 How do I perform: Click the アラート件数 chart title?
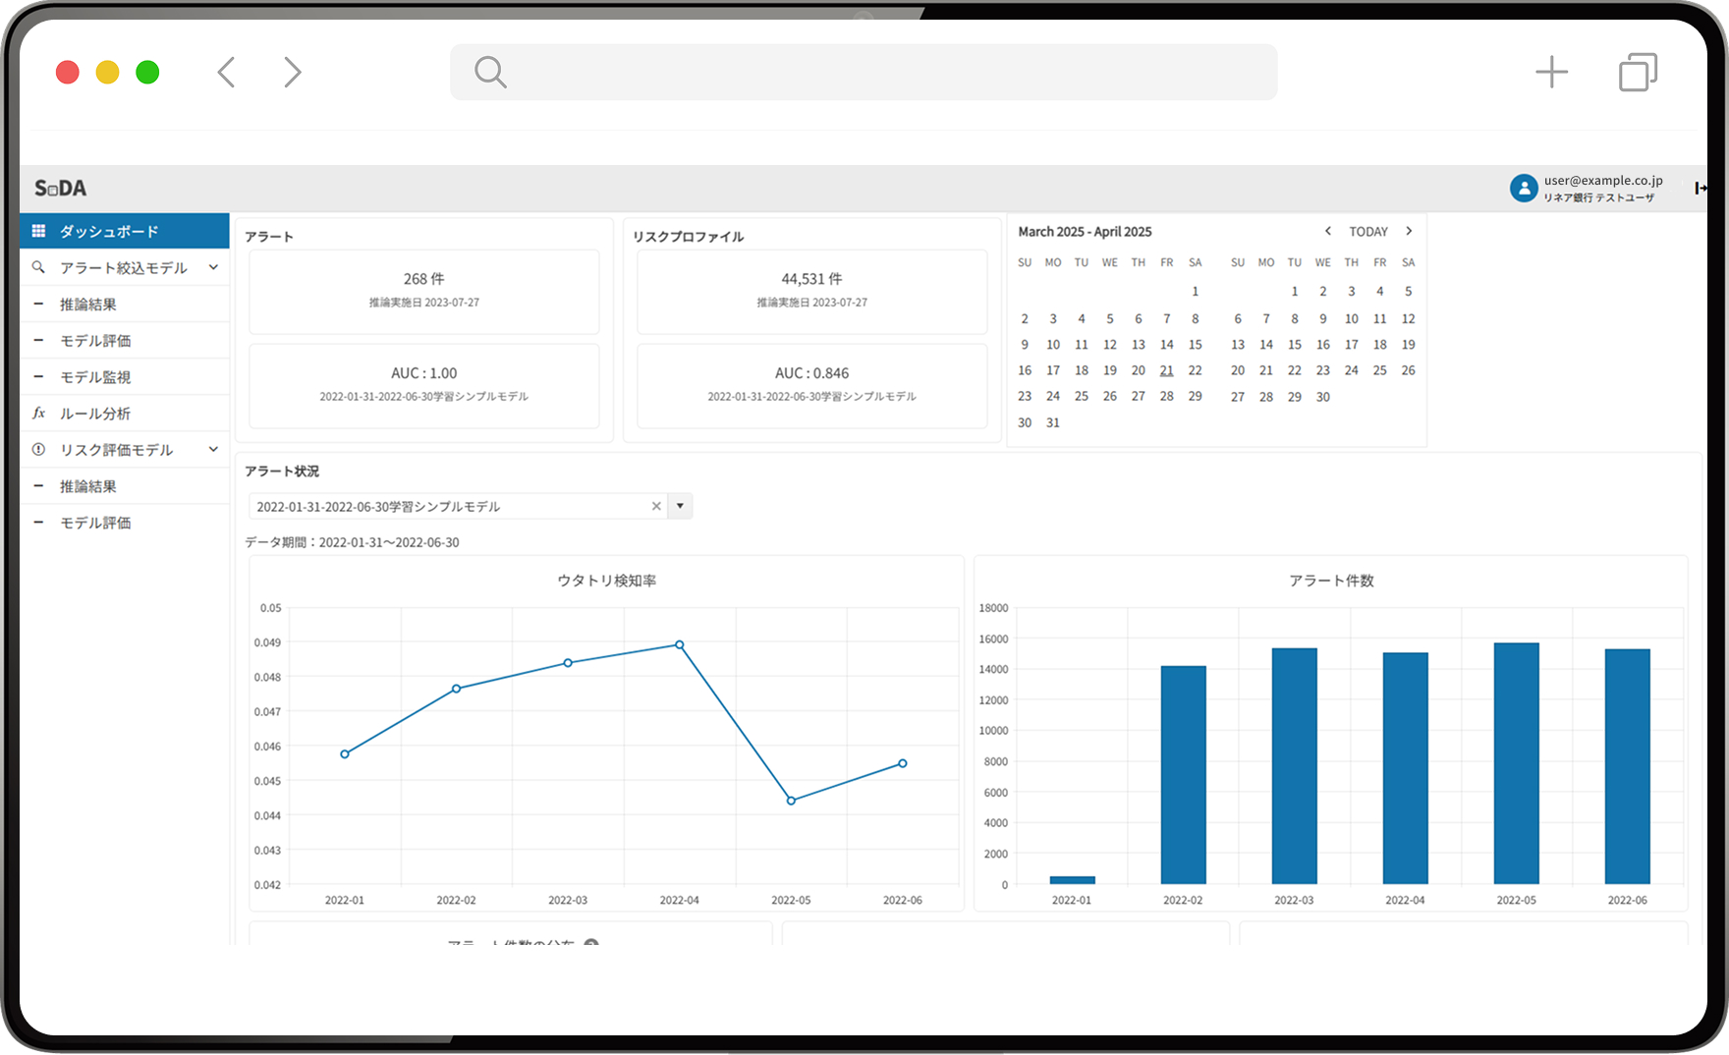tap(1331, 581)
